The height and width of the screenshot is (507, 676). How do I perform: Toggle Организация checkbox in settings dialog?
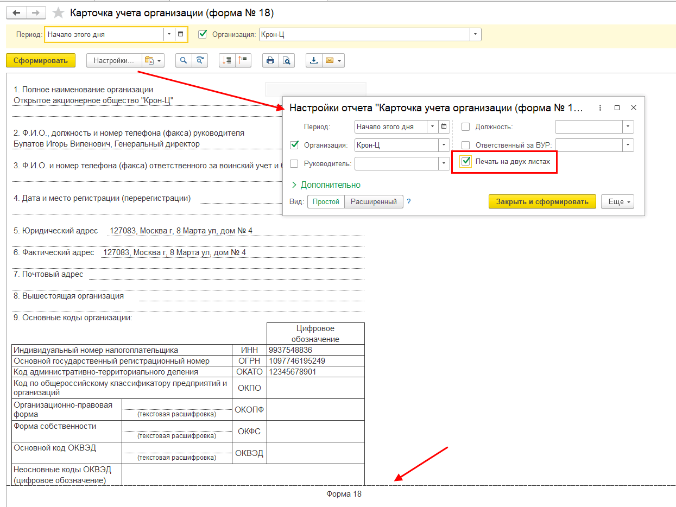295,145
